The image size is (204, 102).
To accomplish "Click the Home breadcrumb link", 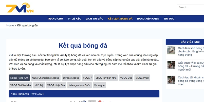I will pos(10,25).
